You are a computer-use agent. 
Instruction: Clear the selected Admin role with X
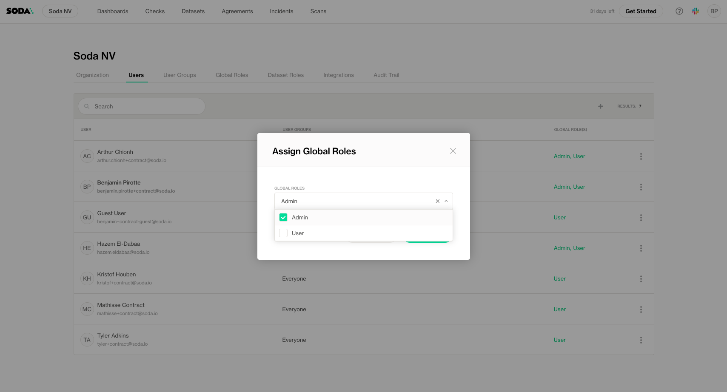[x=437, y=201]
